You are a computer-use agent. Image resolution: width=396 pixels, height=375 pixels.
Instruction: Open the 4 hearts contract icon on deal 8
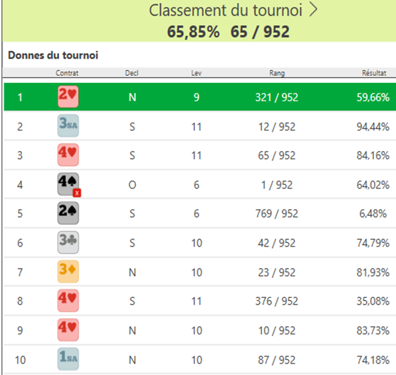click(x=68, y=301)
